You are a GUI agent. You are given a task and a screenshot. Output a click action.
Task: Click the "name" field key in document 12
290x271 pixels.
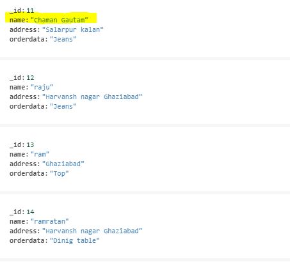[18, 87]
